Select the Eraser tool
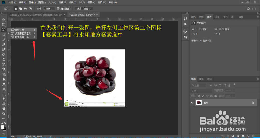This screenshot has width=260, height=138. [x=4, y=69]
